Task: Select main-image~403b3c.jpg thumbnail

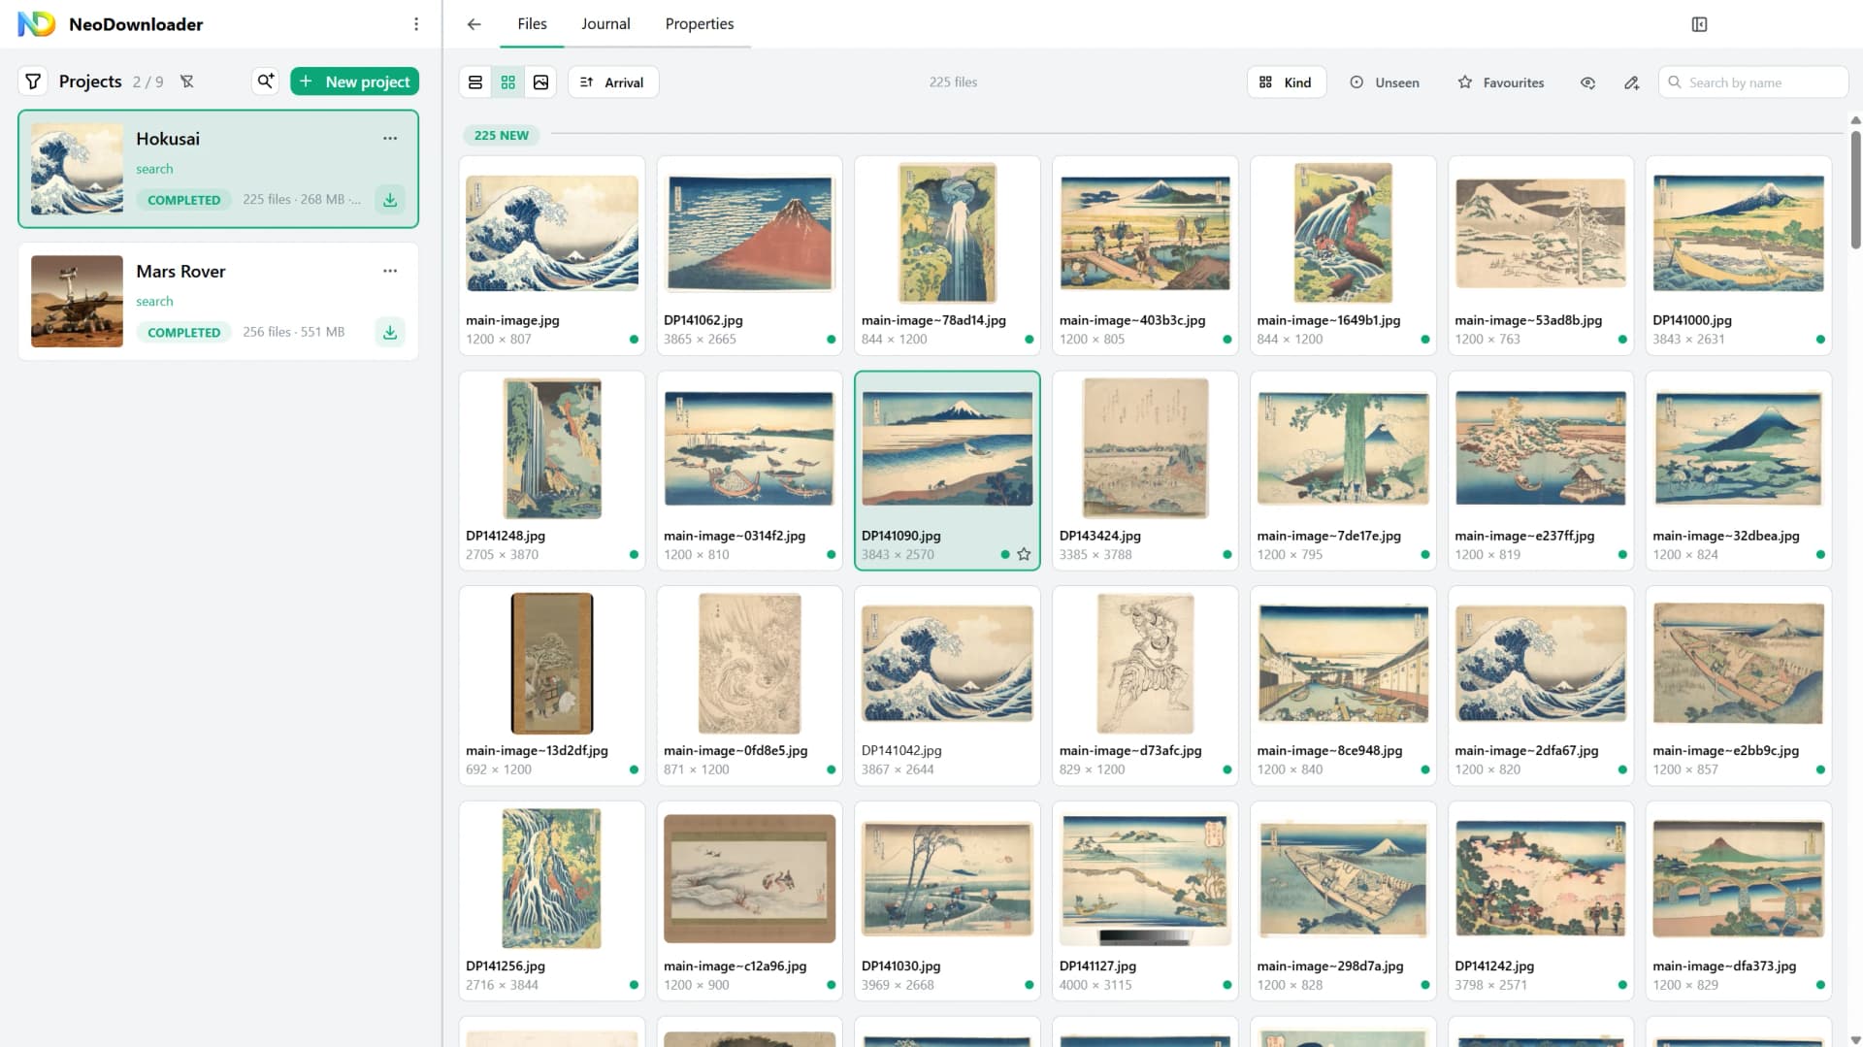Action: pos(1145,233)
